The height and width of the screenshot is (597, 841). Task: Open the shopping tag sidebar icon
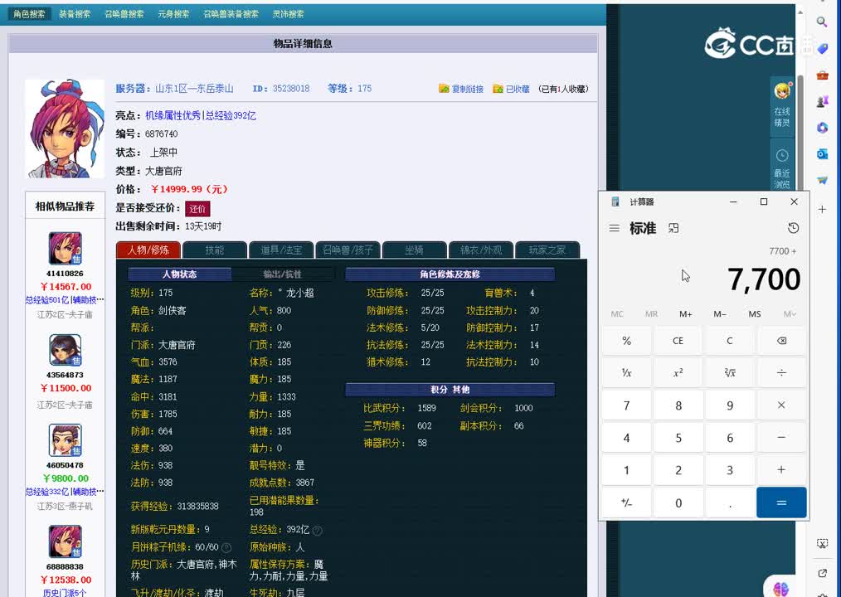[x=822, y=49]
